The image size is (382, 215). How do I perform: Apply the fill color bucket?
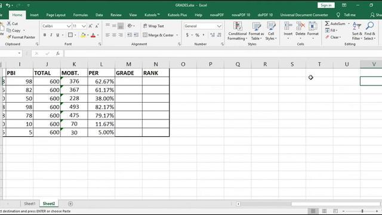point(83,35)
